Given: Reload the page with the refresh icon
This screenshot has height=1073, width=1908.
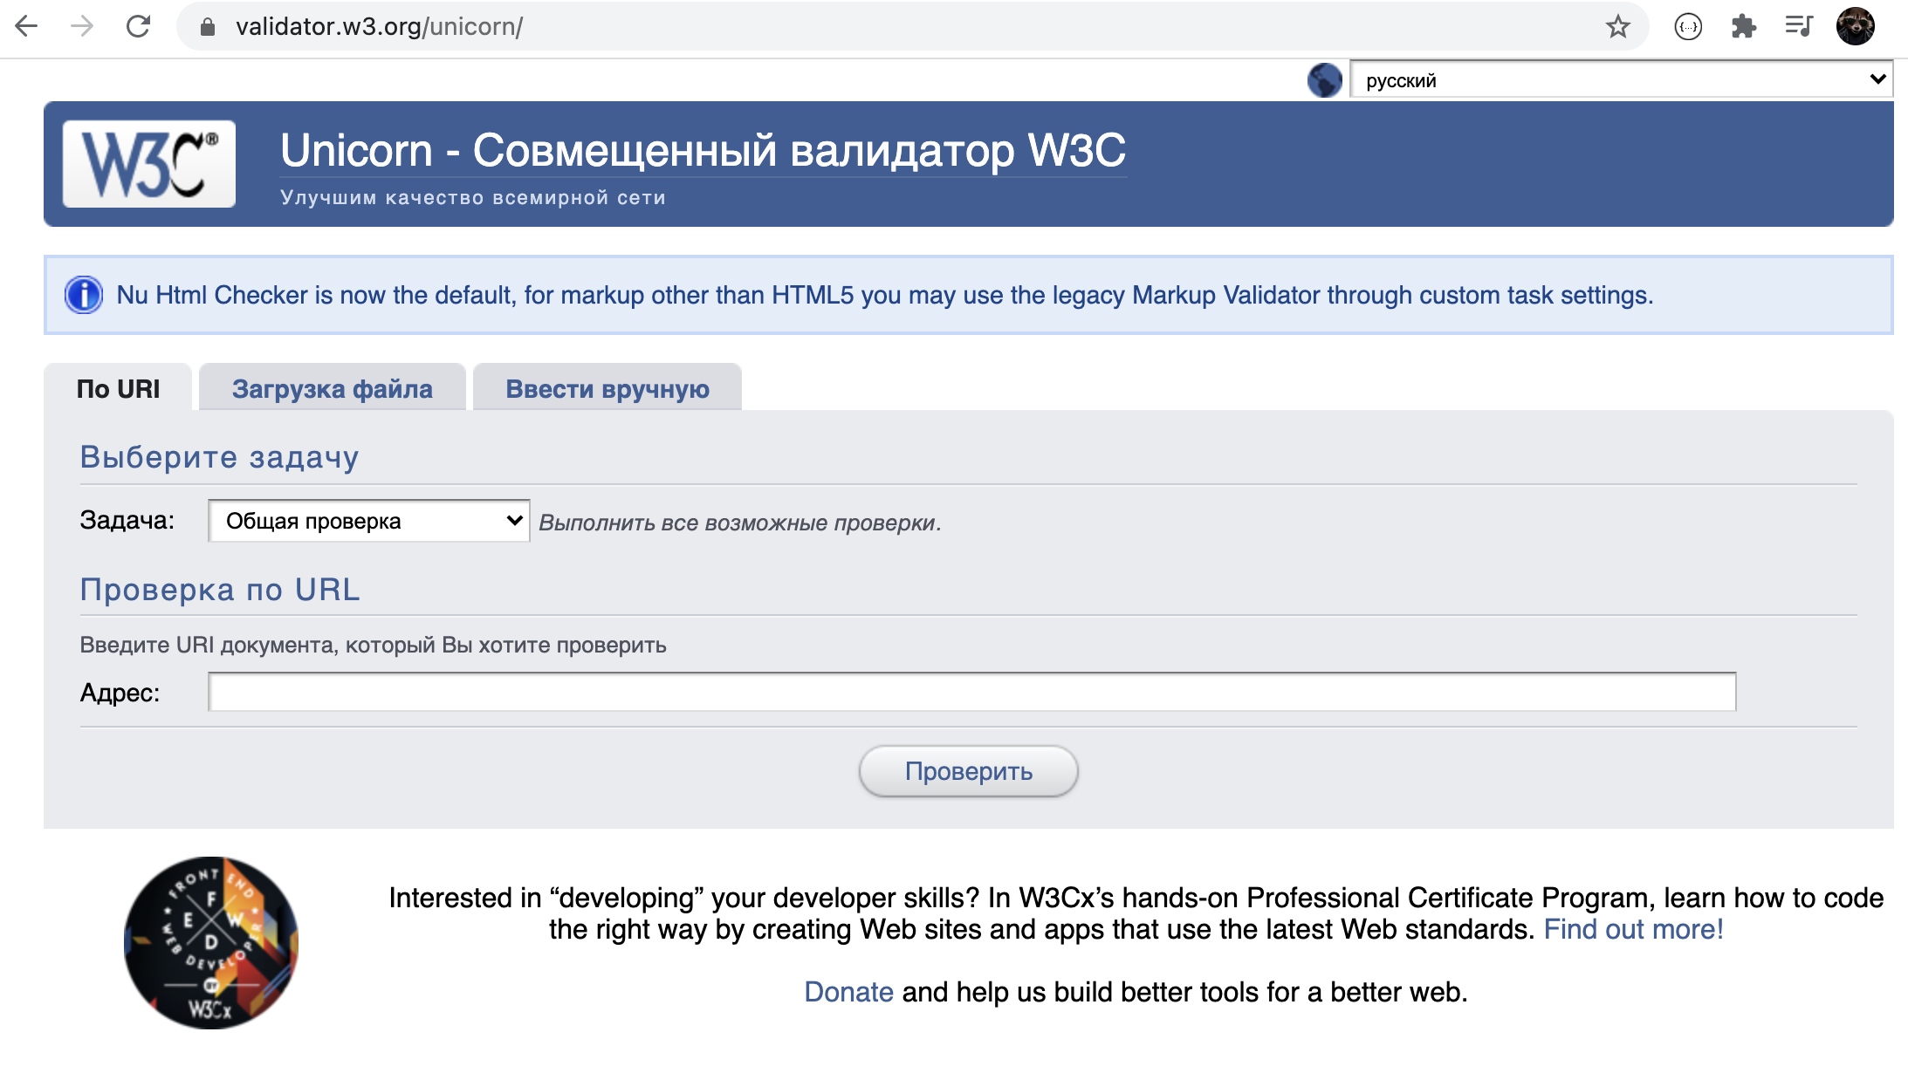Looking at the screenshot, I should pyautogui.click(x=138, y=27).
